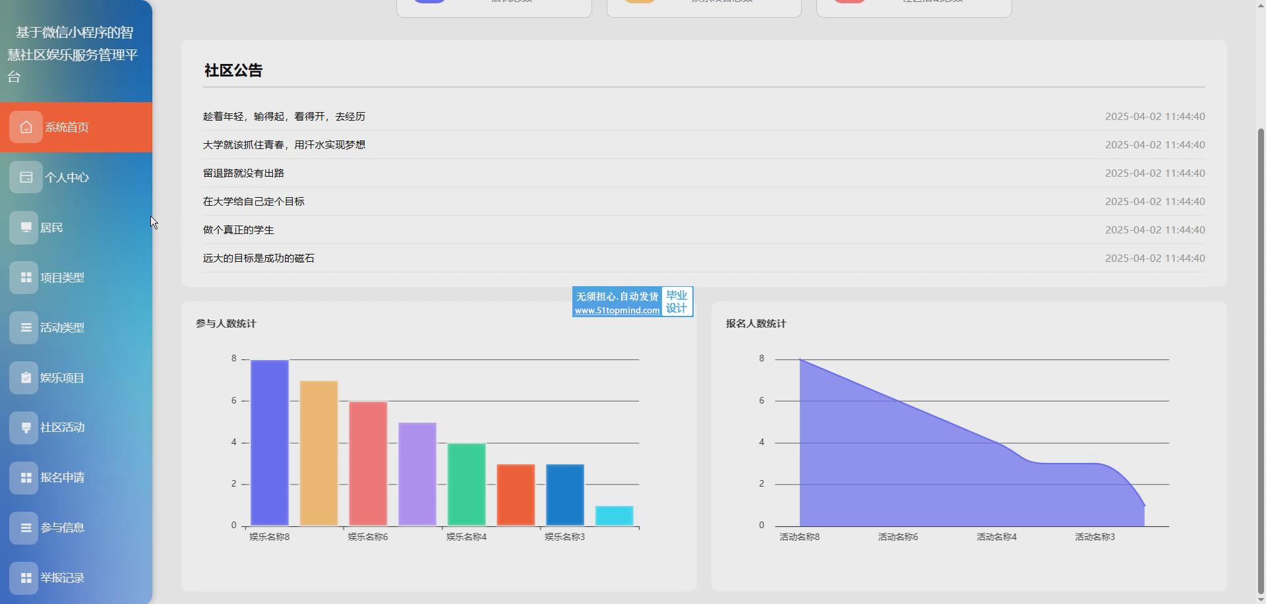1266x604 pixels.
Task: Click the 51topmind 毕业设计 watermark banner
Action: 632,302
